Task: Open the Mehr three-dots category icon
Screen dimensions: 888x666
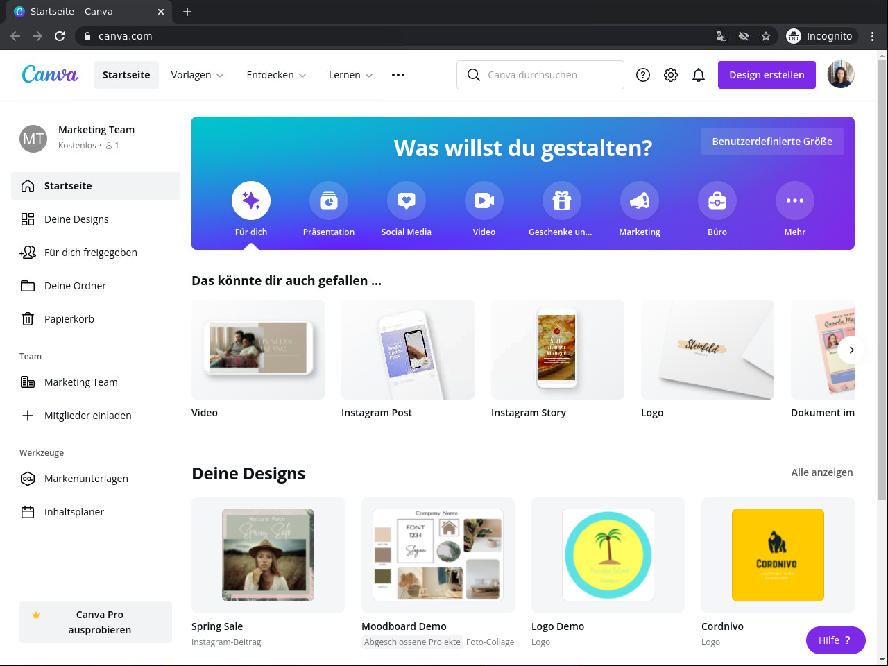Action: [795, 200]
